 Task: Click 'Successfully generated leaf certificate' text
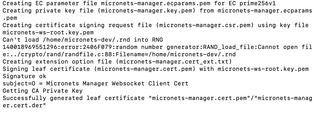tap(73, 98)
